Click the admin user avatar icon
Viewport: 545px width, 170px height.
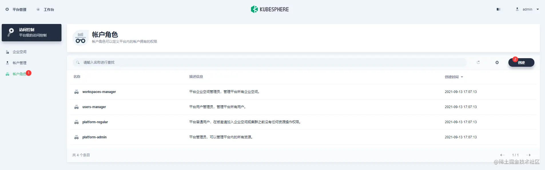(517, 9)
